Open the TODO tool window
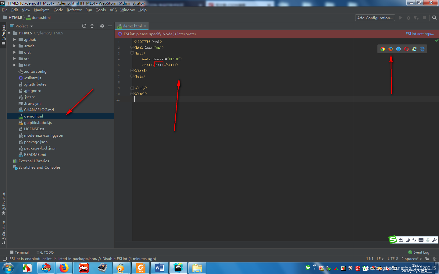 (x=45, y=252)
